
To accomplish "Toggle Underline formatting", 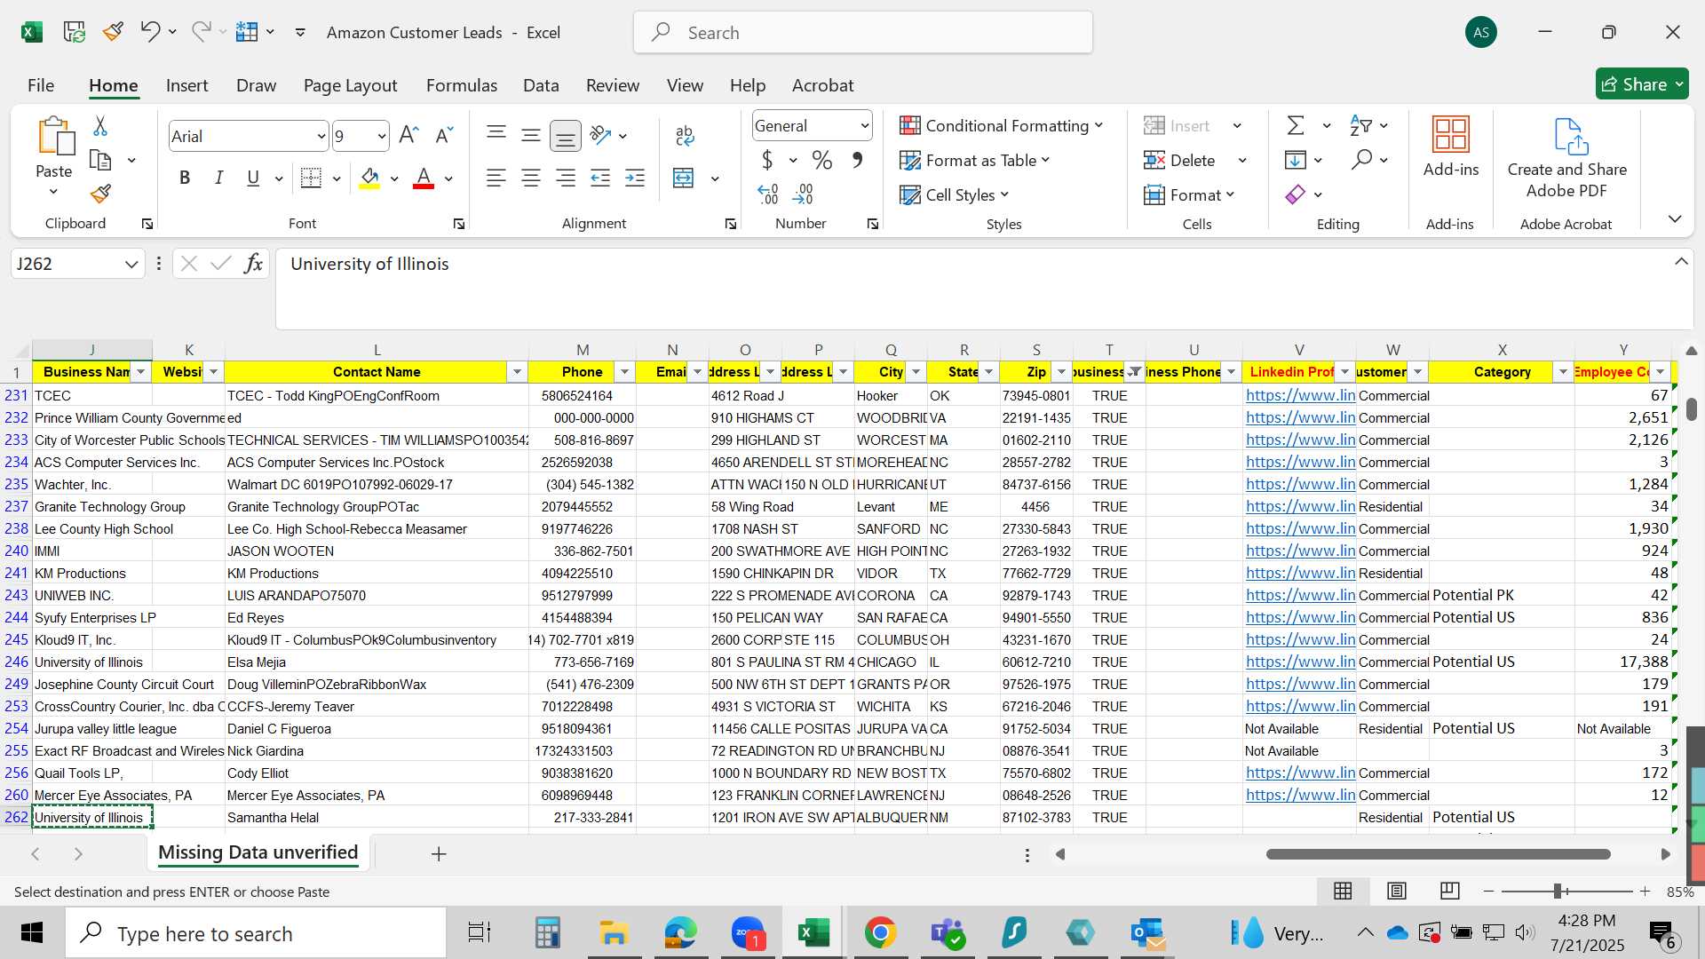I will pos(253,178).
